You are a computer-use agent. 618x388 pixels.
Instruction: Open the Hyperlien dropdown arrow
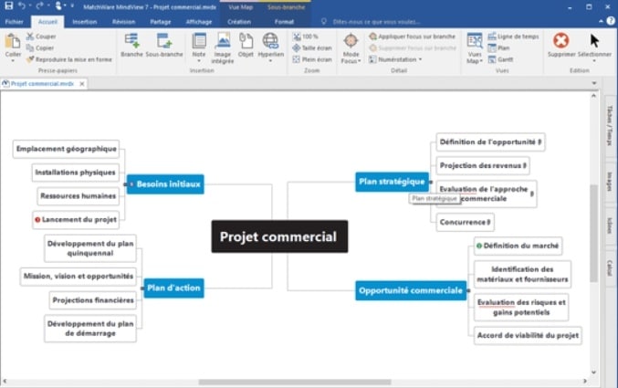[x=270, y=61]
